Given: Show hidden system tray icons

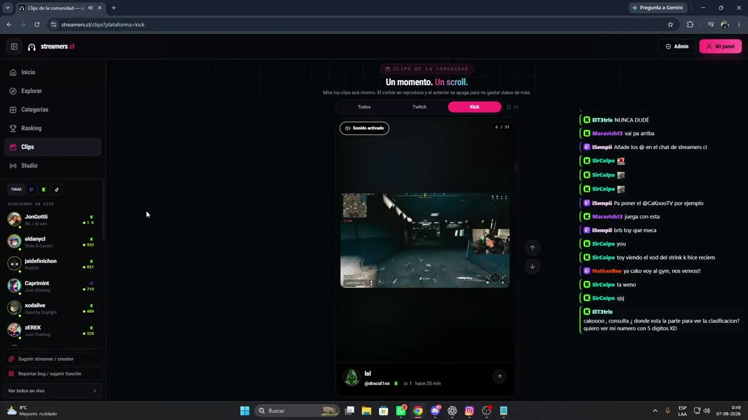Looking at the screenshot, I should pos(654,411).
